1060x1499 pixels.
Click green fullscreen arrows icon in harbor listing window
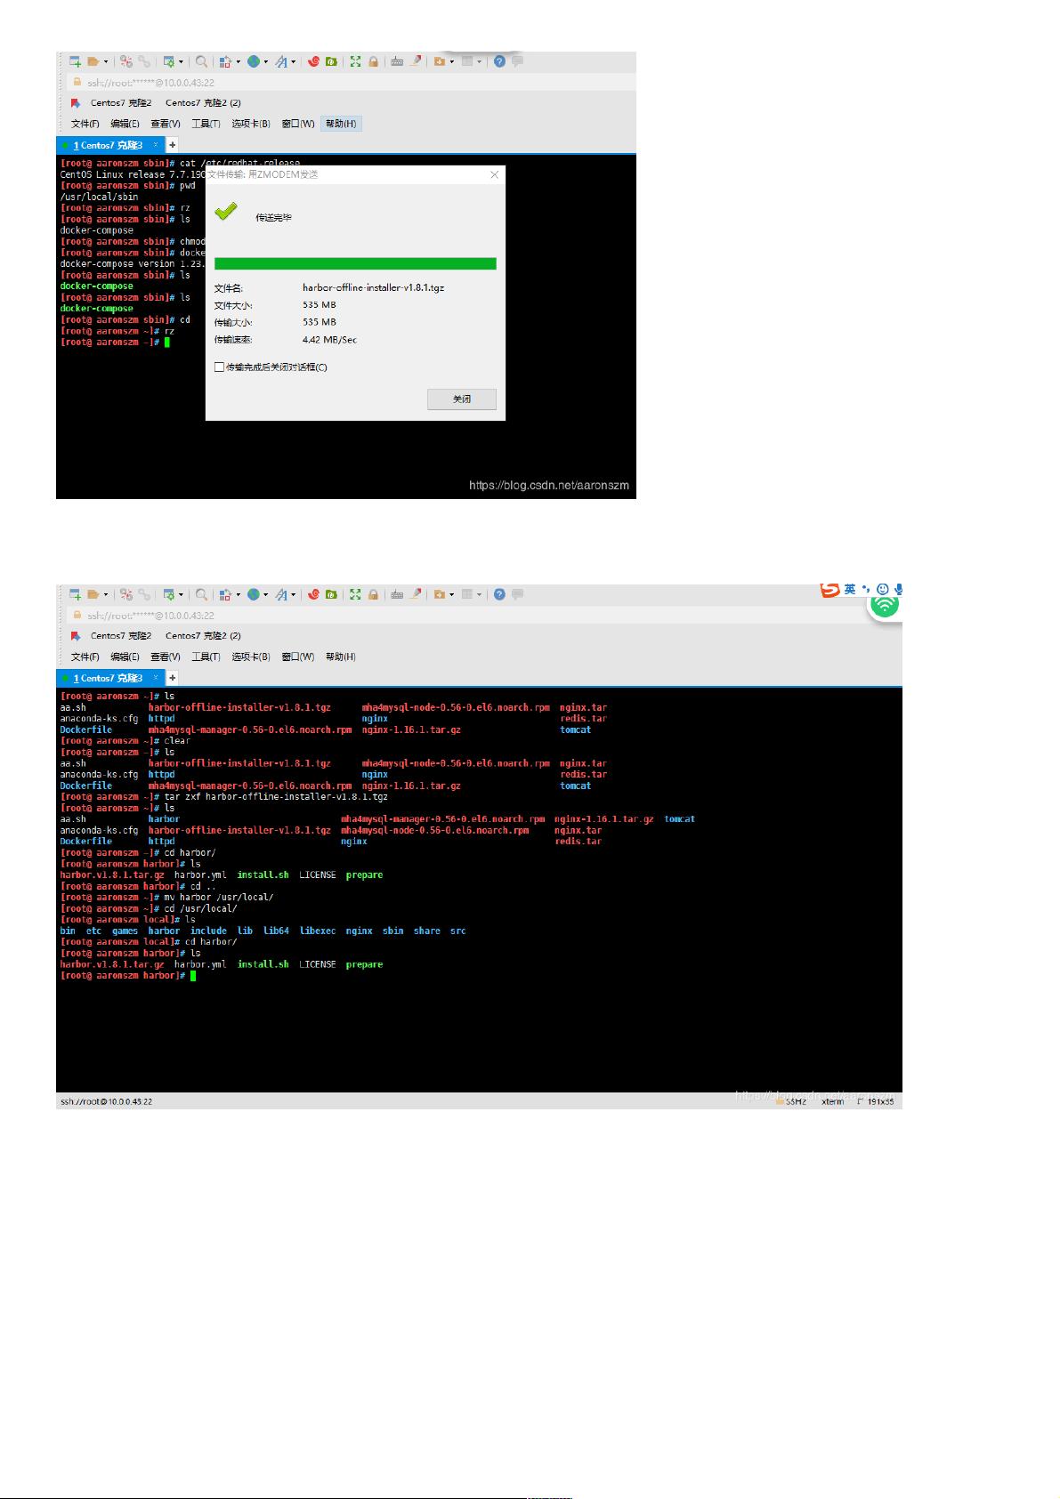click(355, 594)
